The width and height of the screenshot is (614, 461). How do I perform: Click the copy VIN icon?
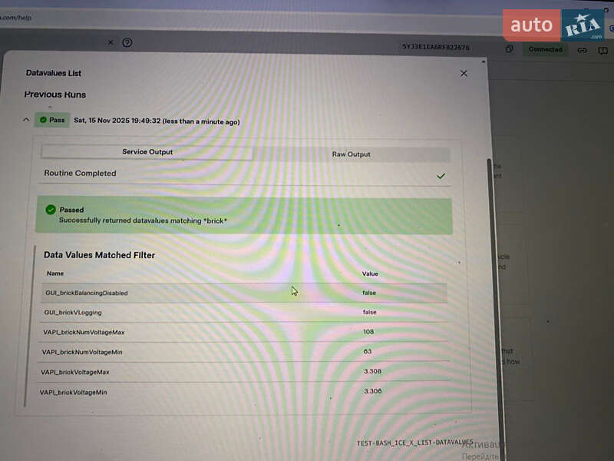509,49
